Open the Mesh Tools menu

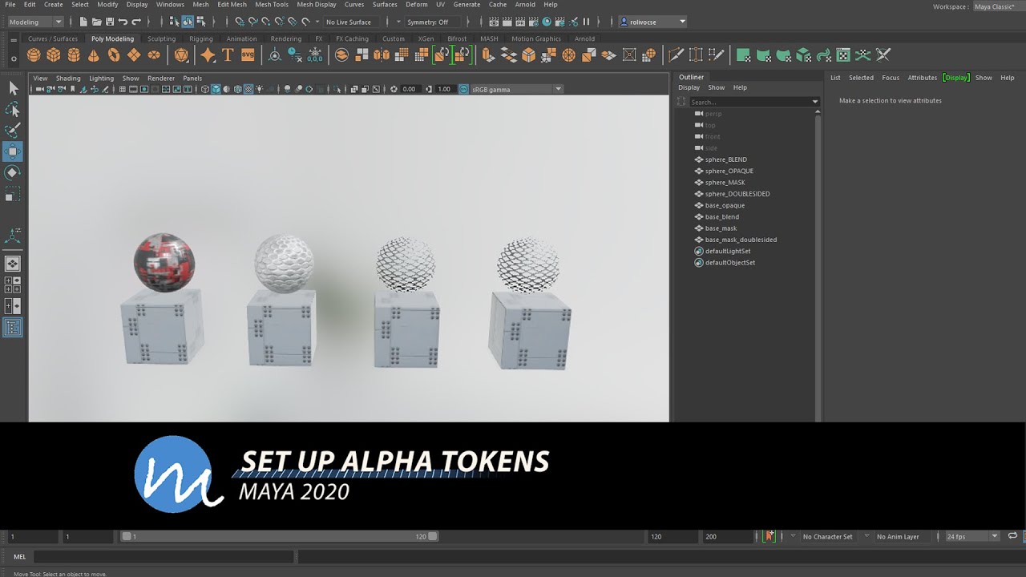(272, 5)
